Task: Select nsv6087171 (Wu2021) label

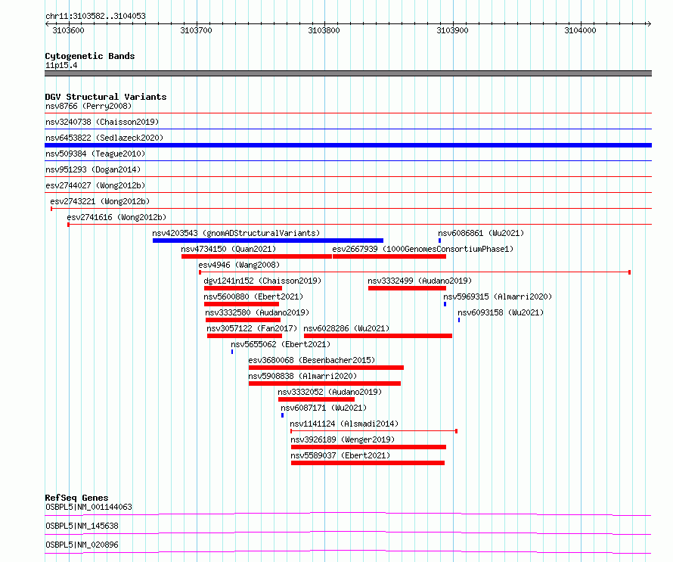Action: pos(324,408)
